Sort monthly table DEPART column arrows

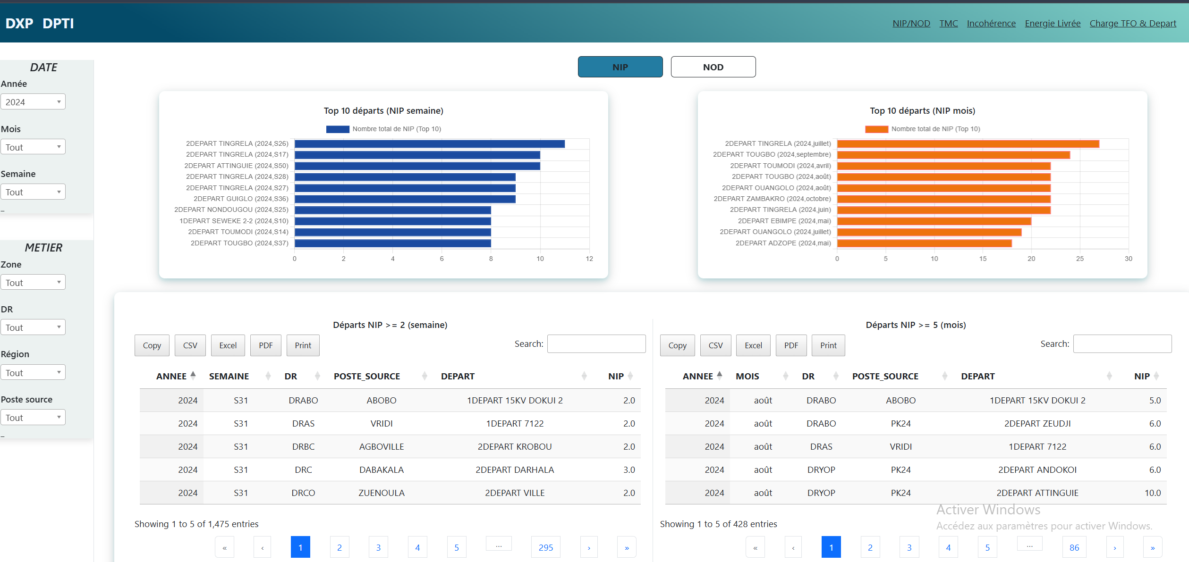1109,376
